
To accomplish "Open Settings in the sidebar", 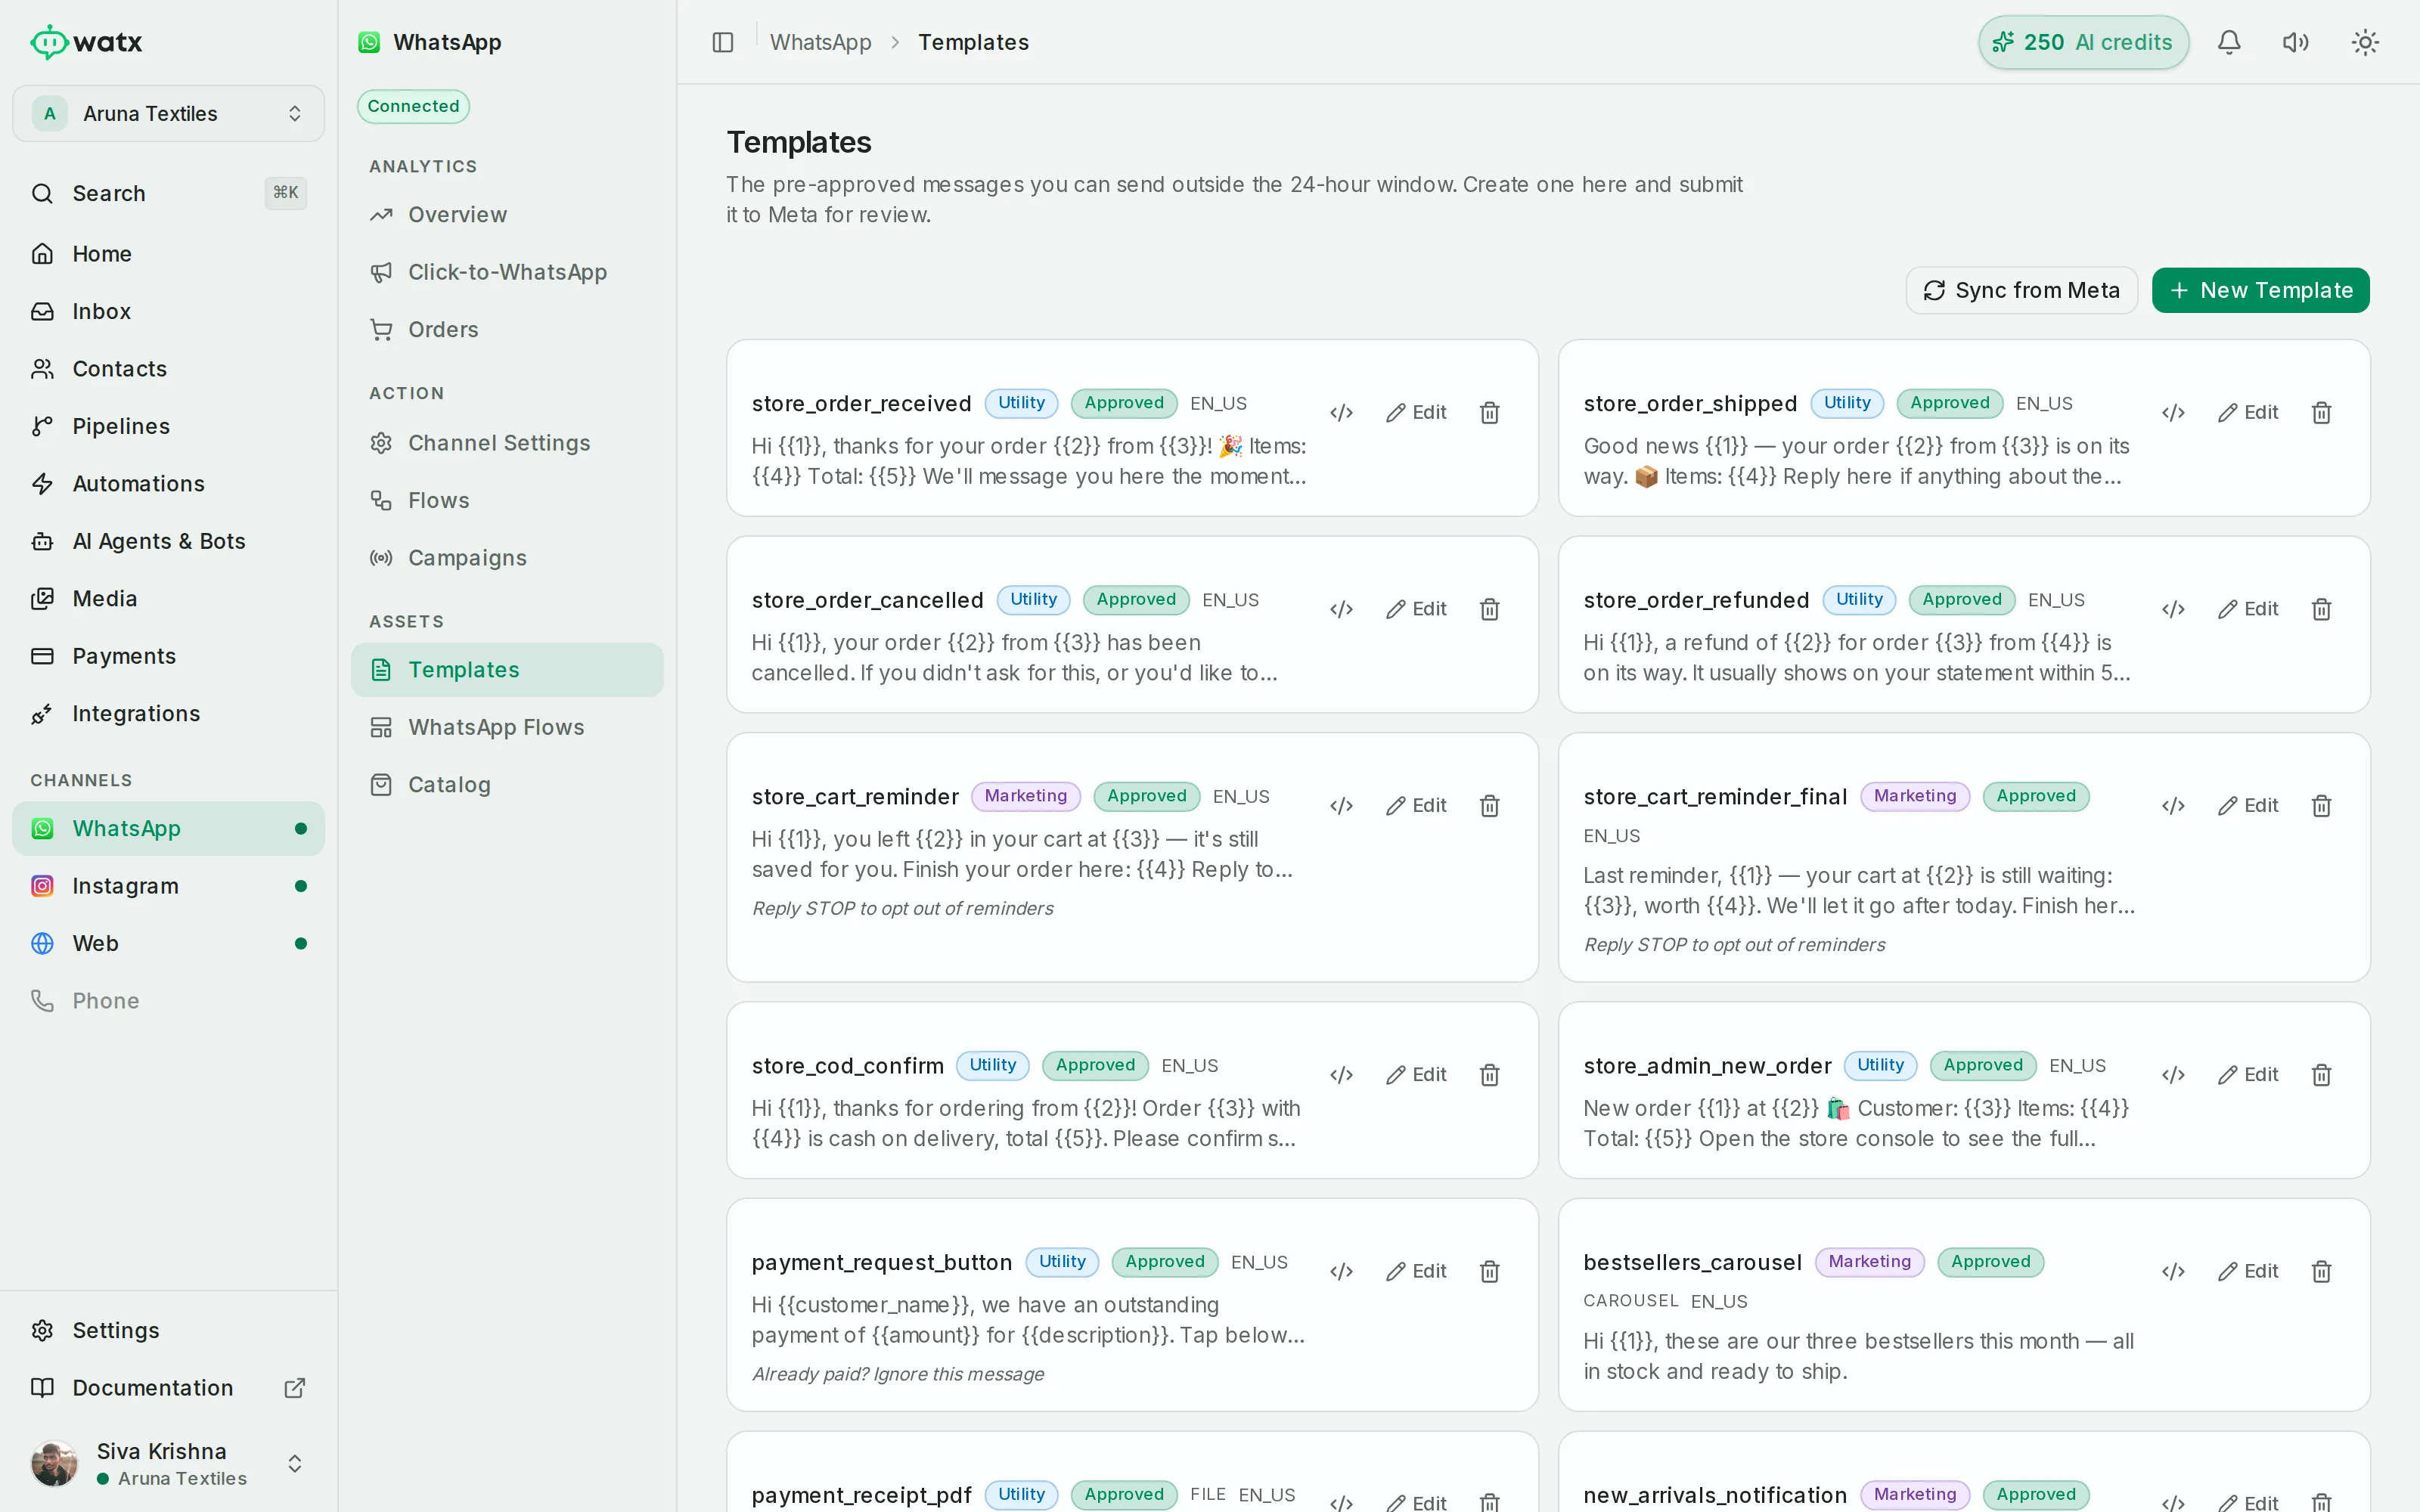I will coord(168,1330).
